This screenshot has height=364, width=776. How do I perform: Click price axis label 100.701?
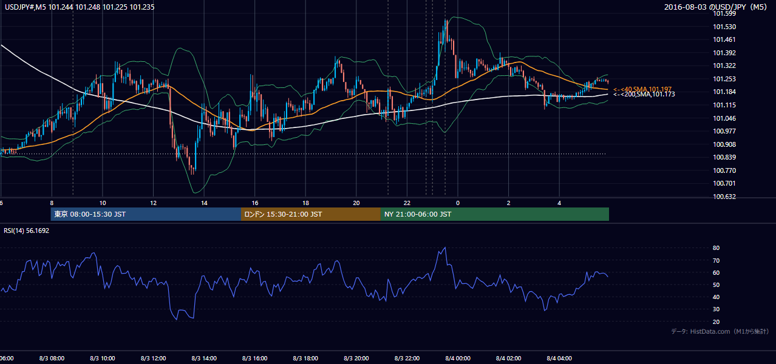click(x=724, y=183)
